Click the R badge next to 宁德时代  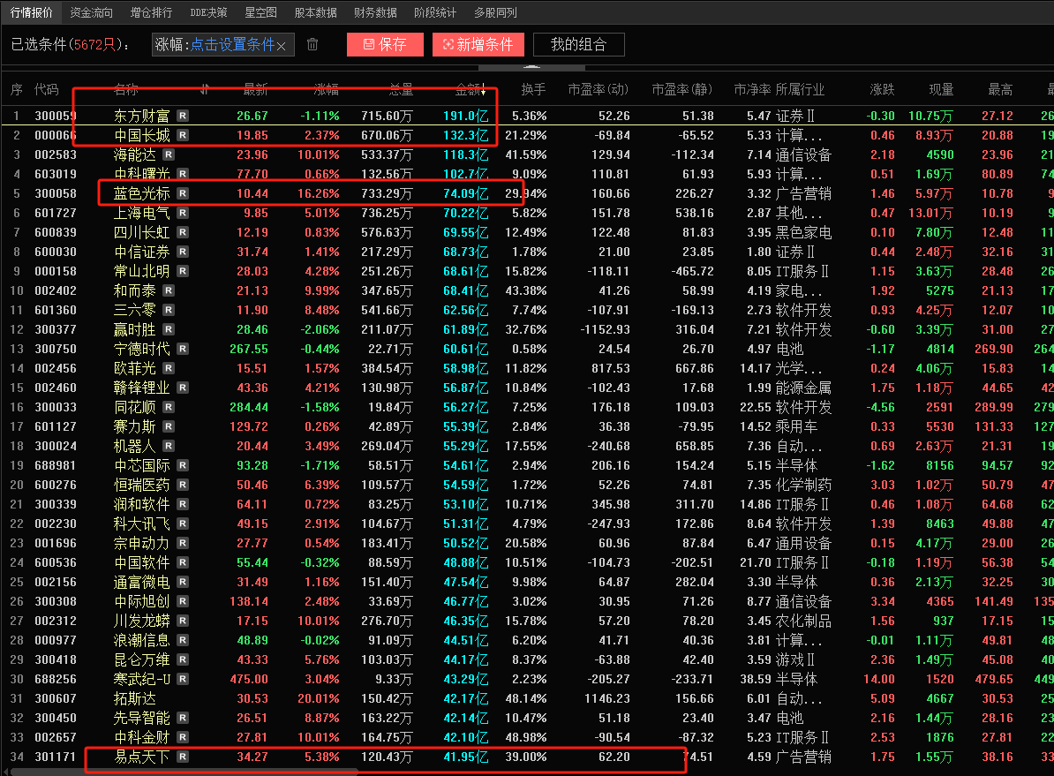point(182,349)
